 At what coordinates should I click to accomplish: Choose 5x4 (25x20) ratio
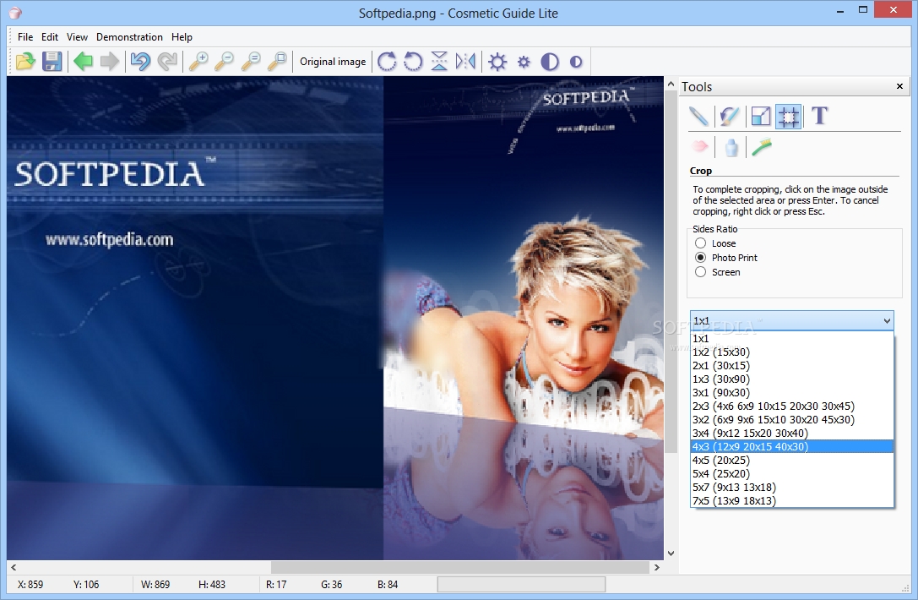pyautogui.click(x=792, y=473)
